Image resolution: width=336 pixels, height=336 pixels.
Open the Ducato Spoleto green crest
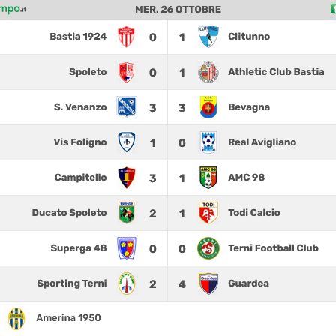click(127, 212)
